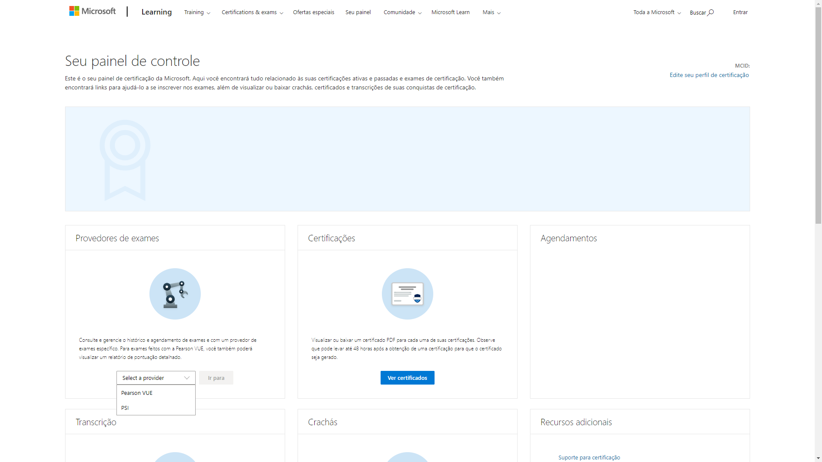Click the Certificações card heading
This screenshot has height=462, width=822.
[x=331, y=238]
